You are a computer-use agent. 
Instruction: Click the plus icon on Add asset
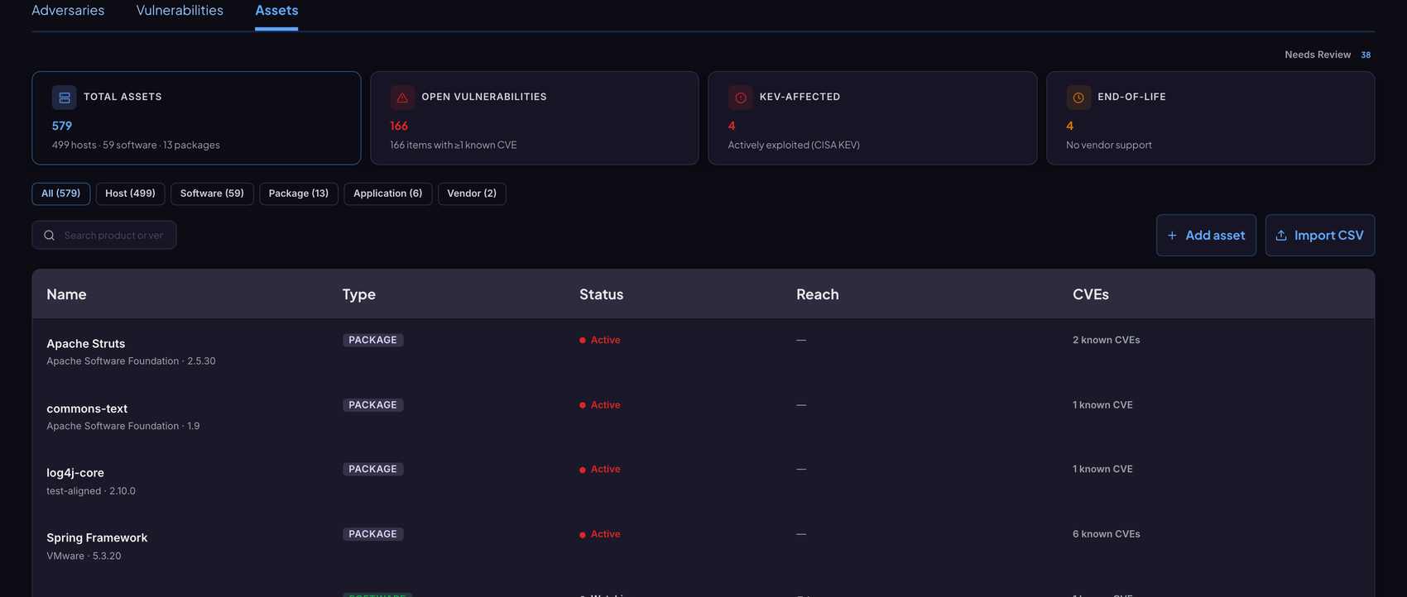click(x=1172, y=236)
